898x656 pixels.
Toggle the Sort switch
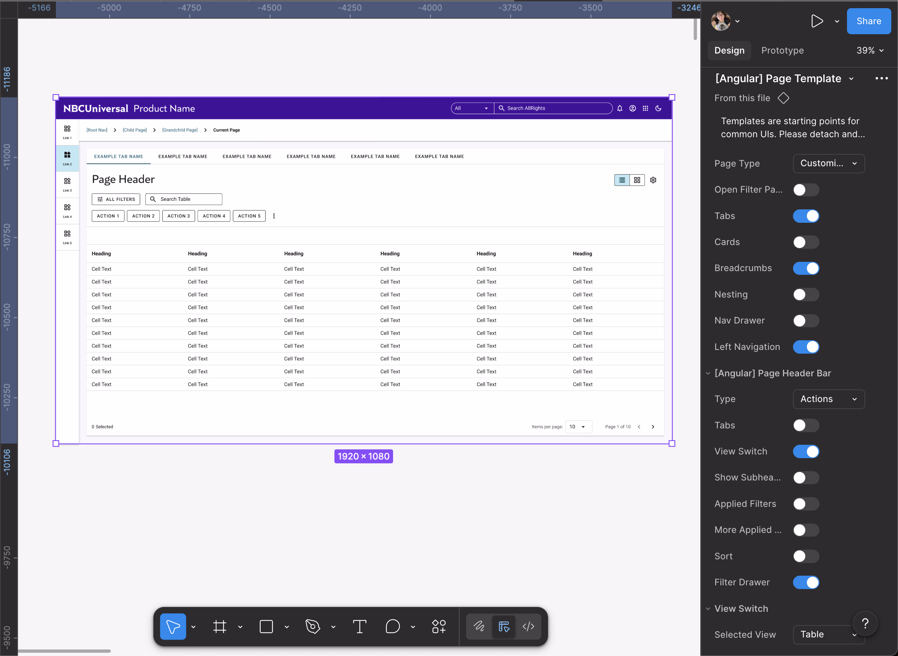tap(806, 556)
